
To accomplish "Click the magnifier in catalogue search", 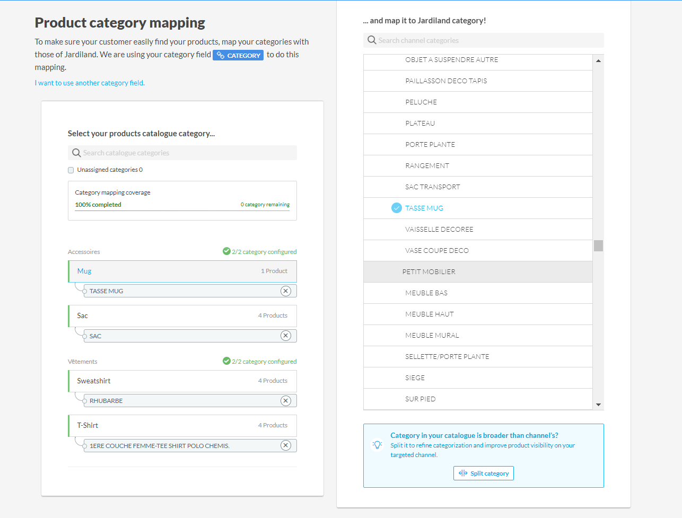I will [76, 153].
